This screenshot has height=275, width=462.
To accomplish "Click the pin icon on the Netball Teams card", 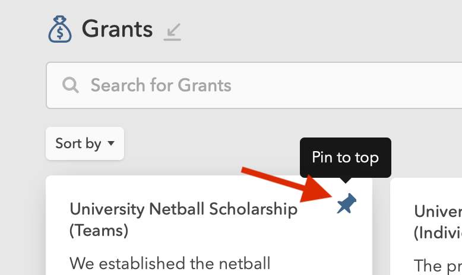I will coord(346,205).
